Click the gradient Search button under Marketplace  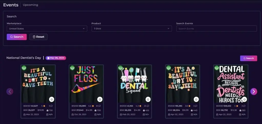[x=17, y=37]
